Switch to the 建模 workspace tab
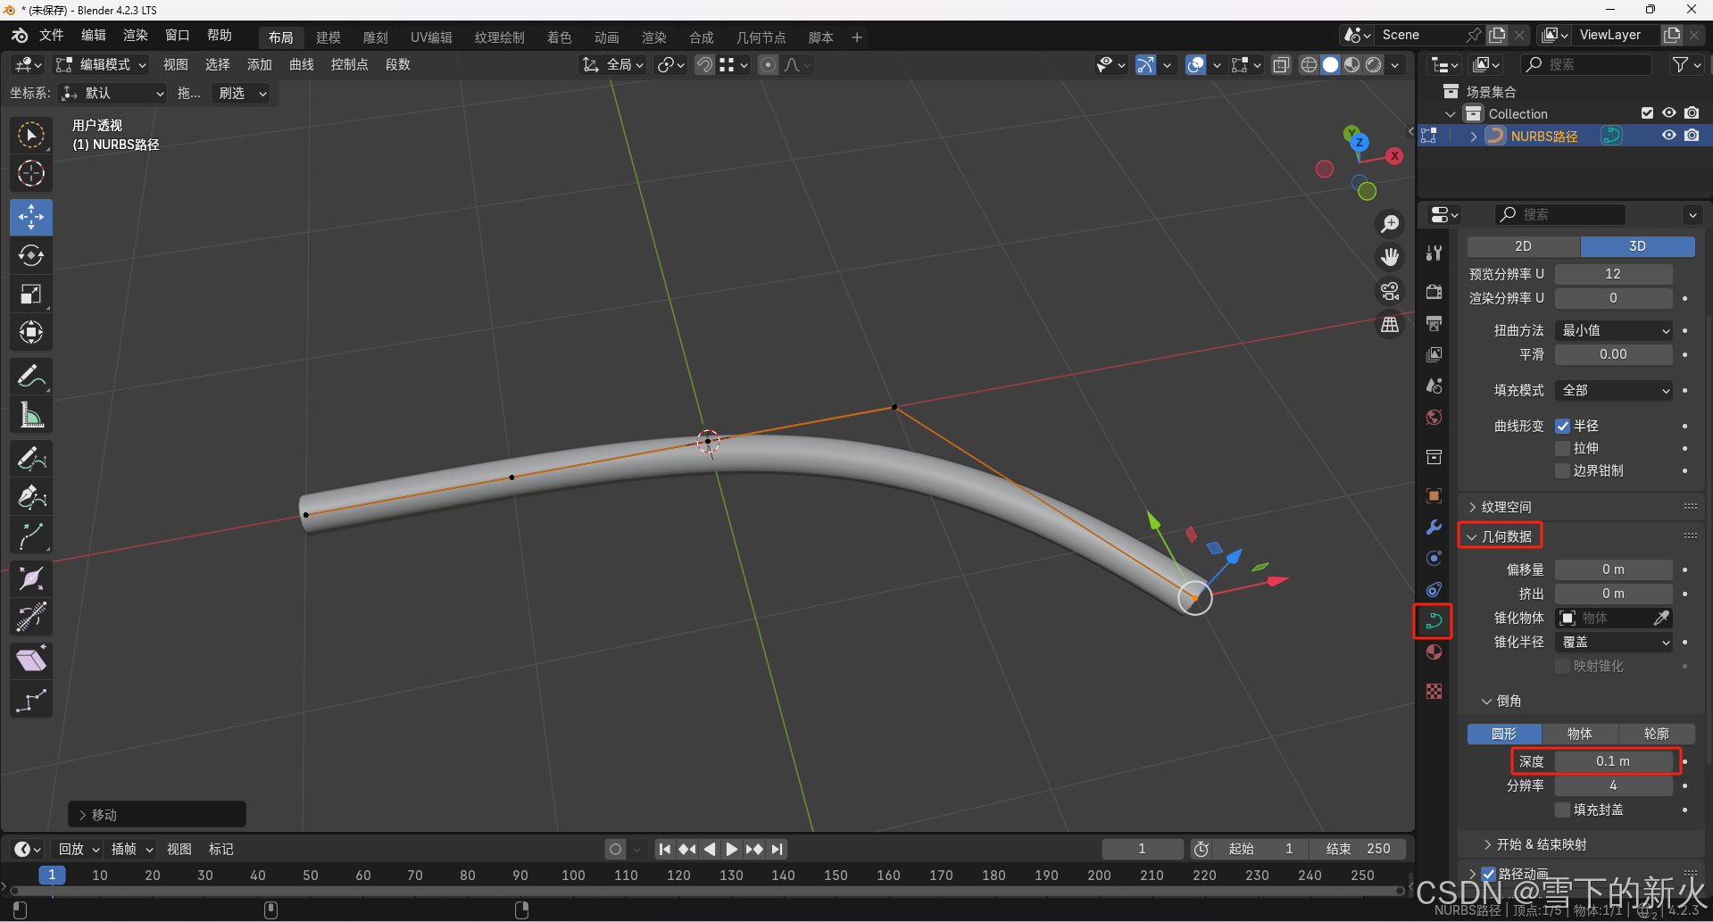 click(328, 37)
